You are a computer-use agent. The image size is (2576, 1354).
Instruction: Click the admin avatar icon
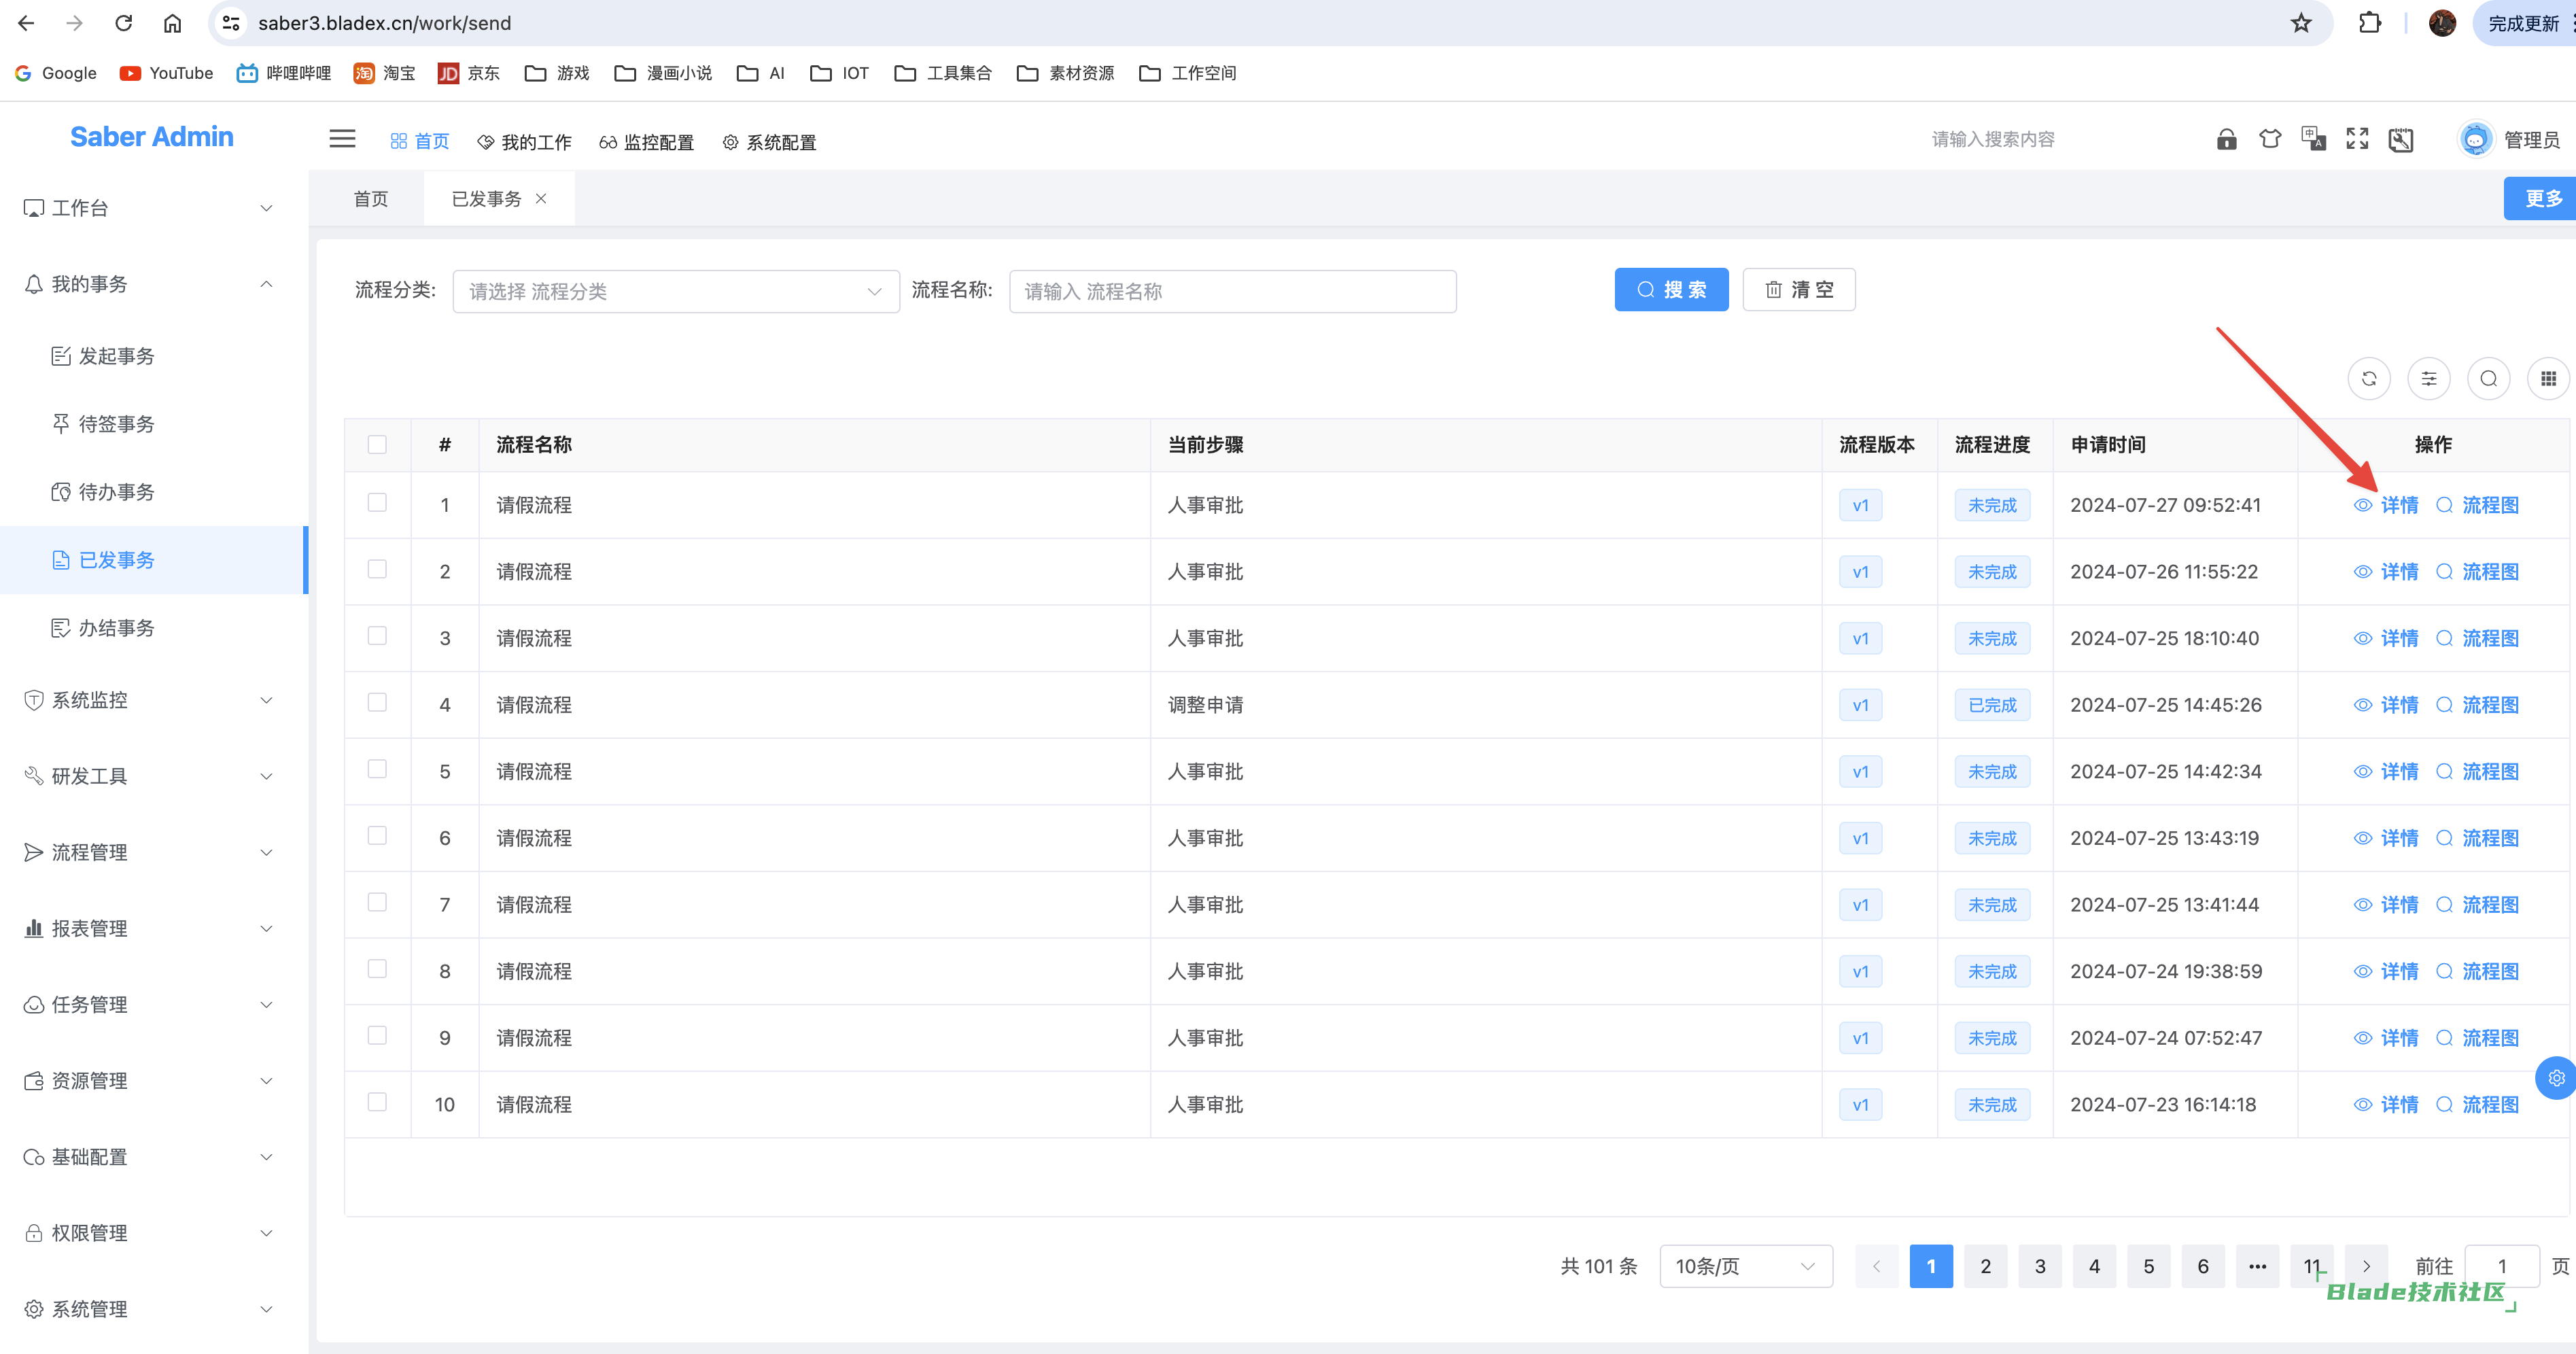tap(2475, 139)
